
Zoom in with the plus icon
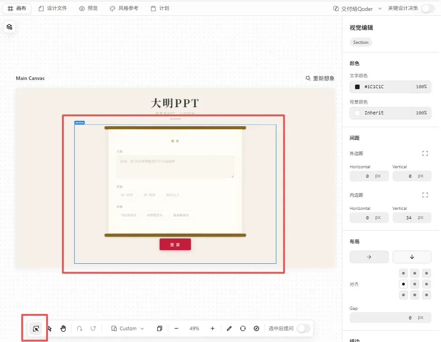click(212, 328)
